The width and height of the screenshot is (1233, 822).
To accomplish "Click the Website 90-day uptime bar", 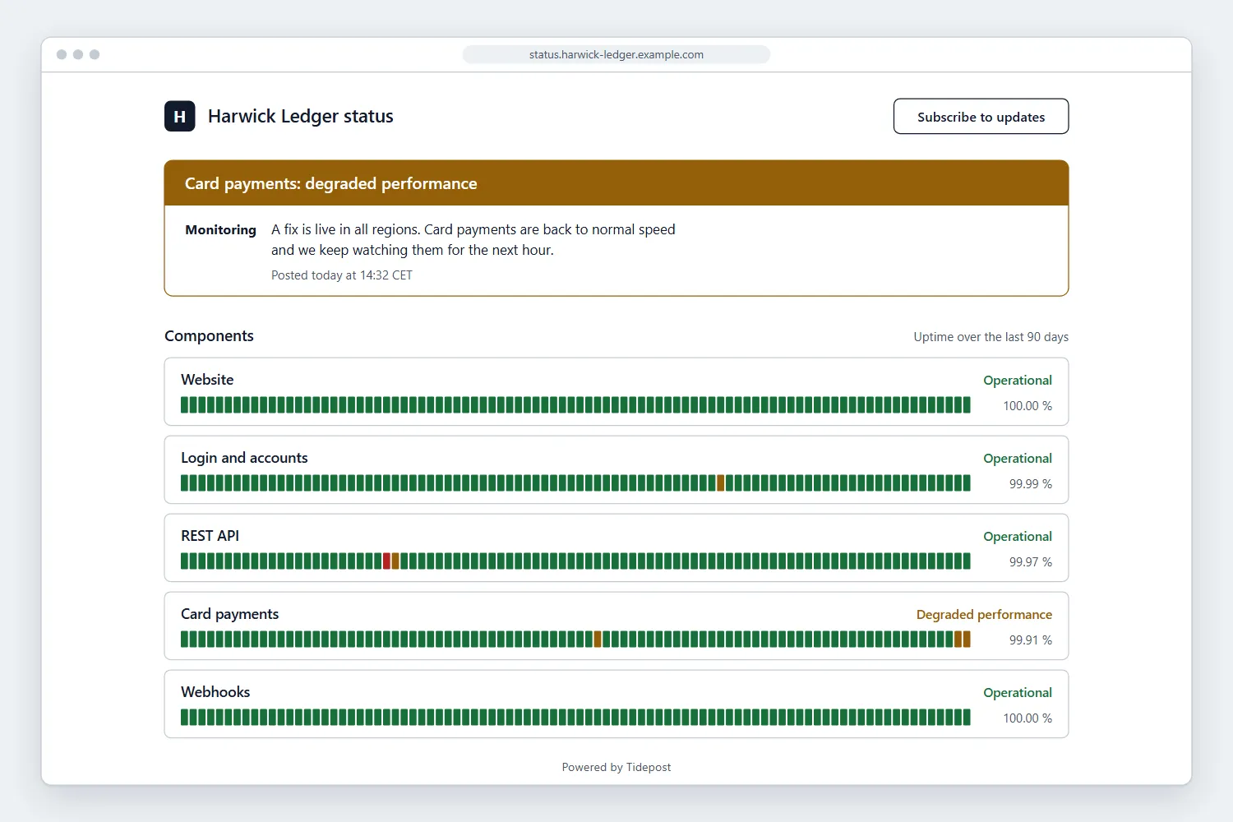I will coord(575,405).
